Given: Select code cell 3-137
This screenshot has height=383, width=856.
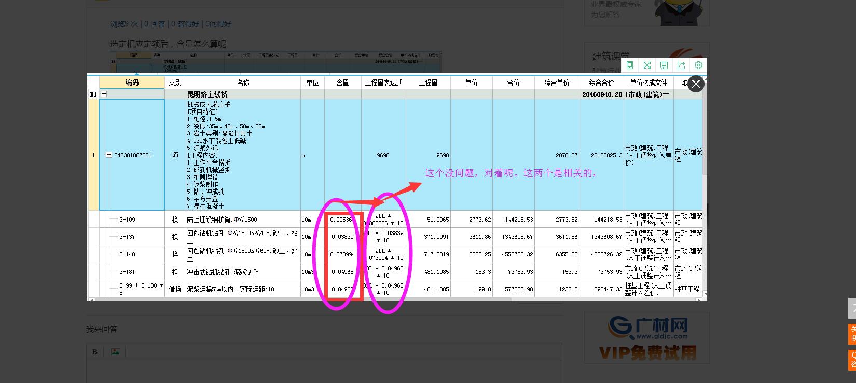Looking at the screenshot, I should tap(132, 237).
